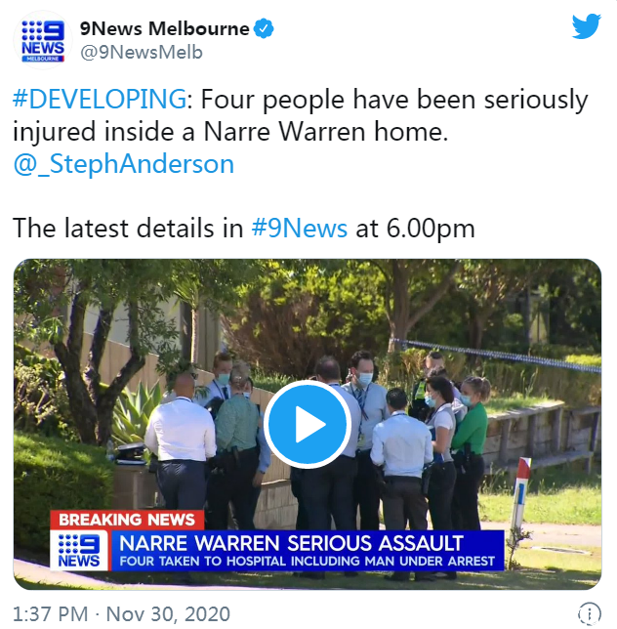This screenshot has height=629, width=617.
Task: Open the 9News Melbourne profile avatar
Action: 43,40
